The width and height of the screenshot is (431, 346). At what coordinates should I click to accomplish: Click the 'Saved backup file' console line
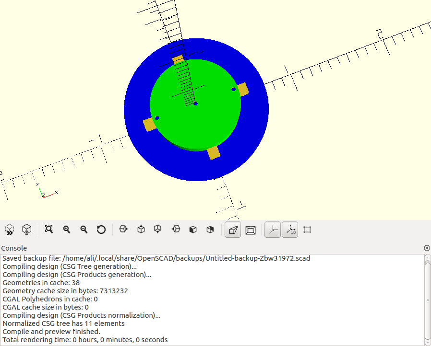[156, 258]
